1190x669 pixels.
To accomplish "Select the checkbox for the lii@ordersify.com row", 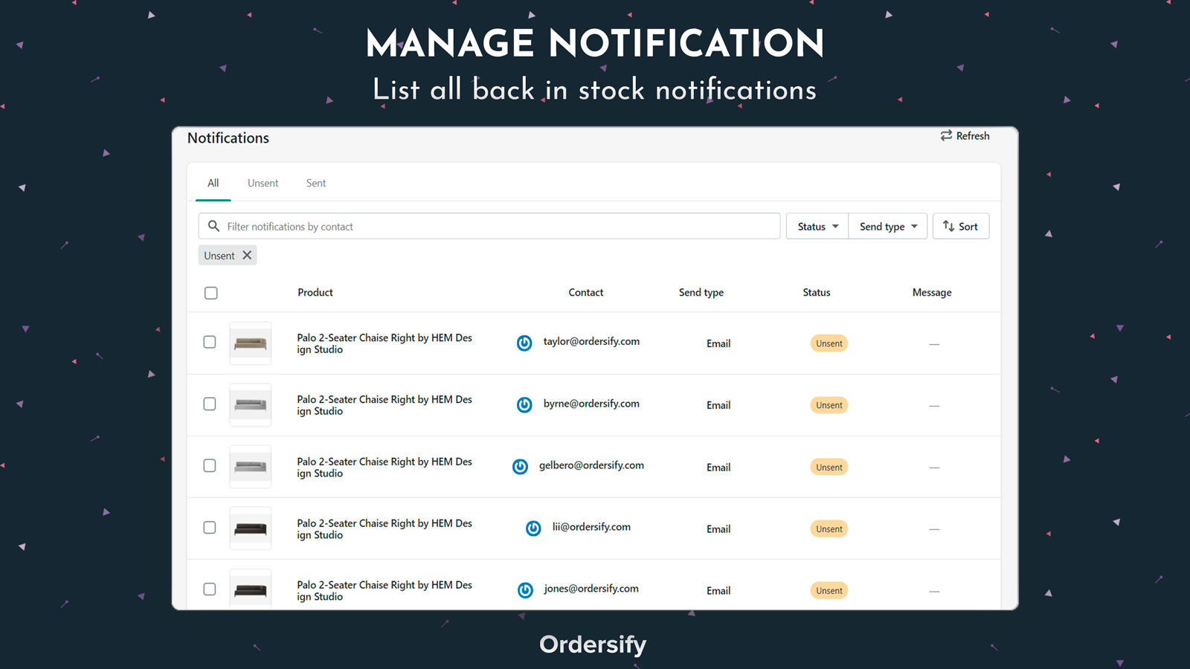I will click(209, 527).
